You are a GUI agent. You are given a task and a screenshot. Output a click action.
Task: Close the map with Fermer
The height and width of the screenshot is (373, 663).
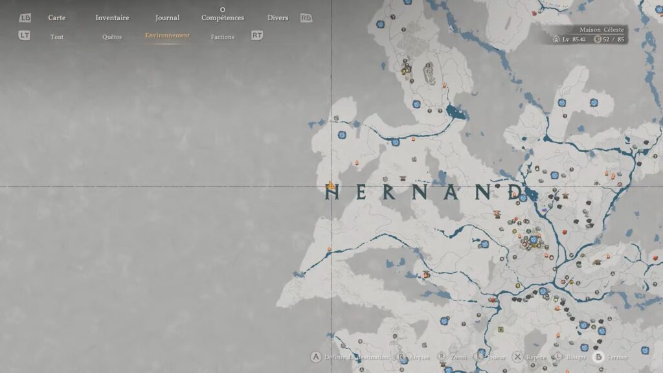click(617, 357)
